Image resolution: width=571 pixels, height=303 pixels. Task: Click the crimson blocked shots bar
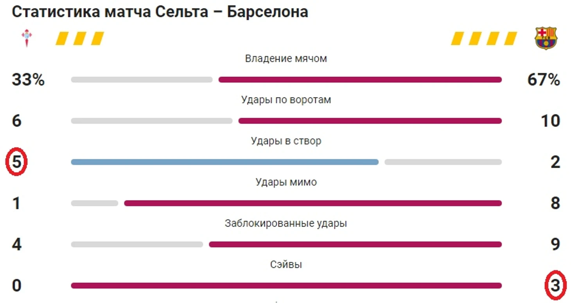[x=355, y=245]
